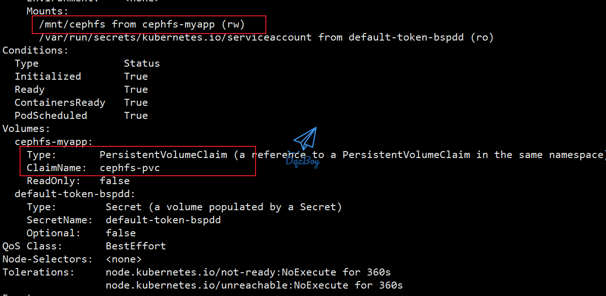Click the unreachable NoExecute toleration
The height and width of the screenshot is (296, 606).
click(254, 285)
